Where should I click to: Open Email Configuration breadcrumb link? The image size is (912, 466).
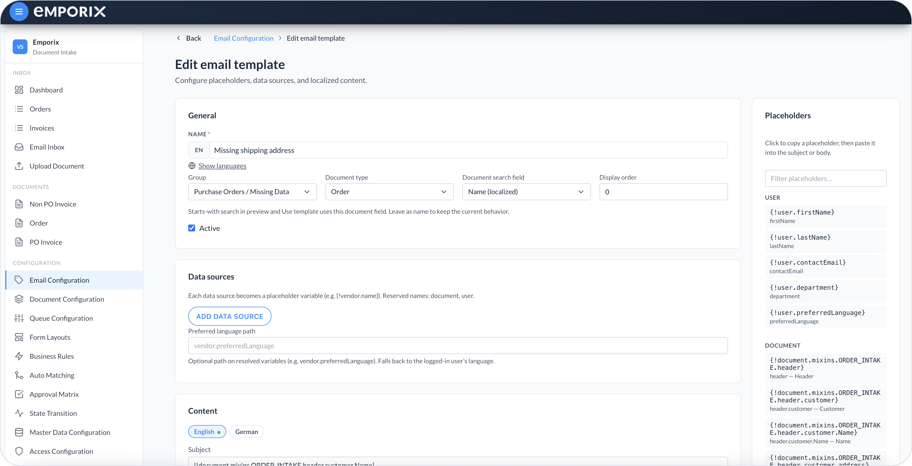(243, 38)
